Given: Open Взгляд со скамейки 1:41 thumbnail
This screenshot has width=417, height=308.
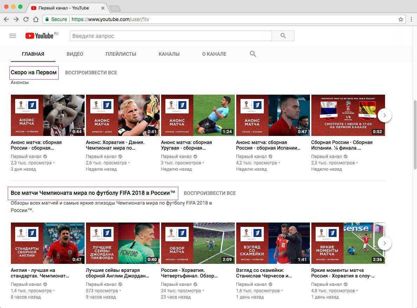Looking at the screenshot, I should (x=273, y=243).
